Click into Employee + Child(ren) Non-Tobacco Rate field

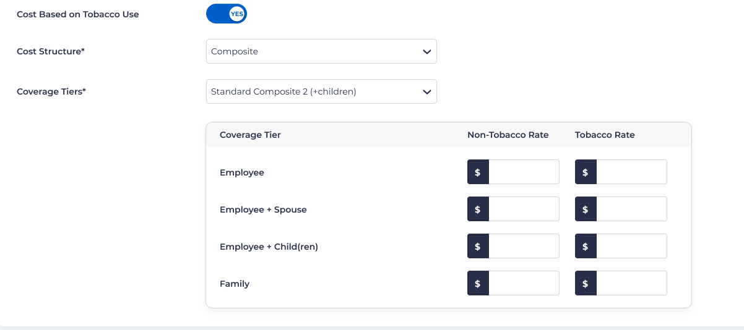[x=524, y=247]
